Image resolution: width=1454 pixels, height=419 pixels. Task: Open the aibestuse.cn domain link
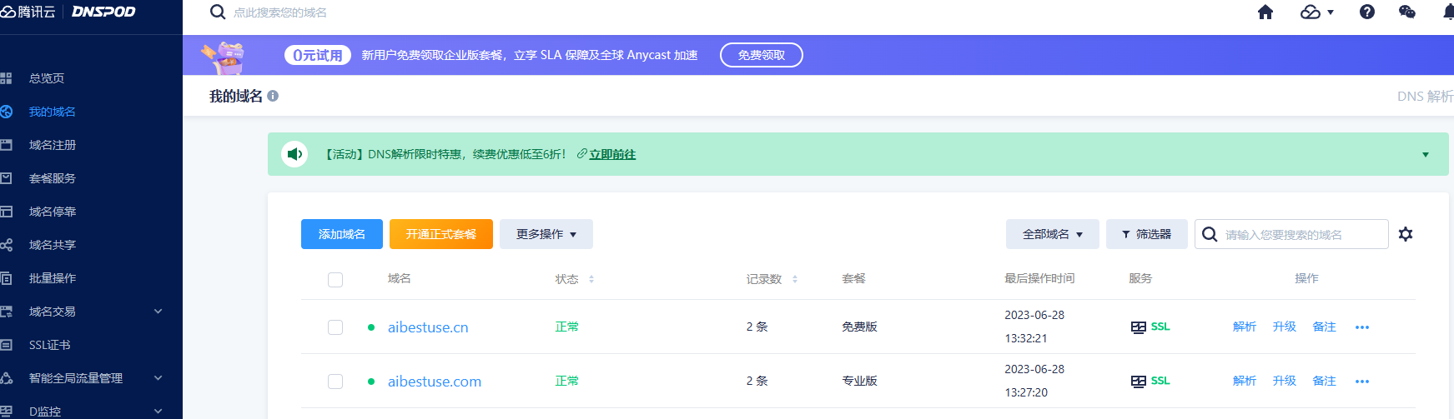coord(428,327)
